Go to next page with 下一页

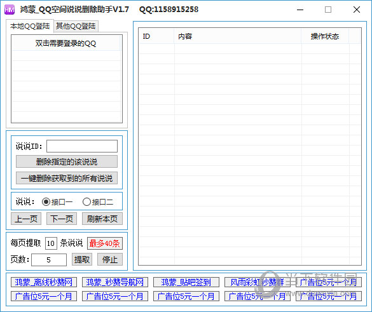point(62,219)
